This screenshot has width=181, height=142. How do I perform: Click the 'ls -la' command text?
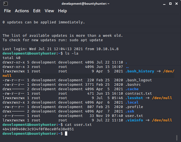[72, 53]
